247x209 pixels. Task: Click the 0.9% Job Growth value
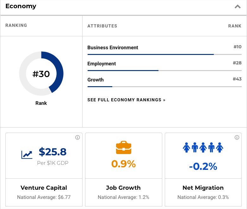click(123, 164)
